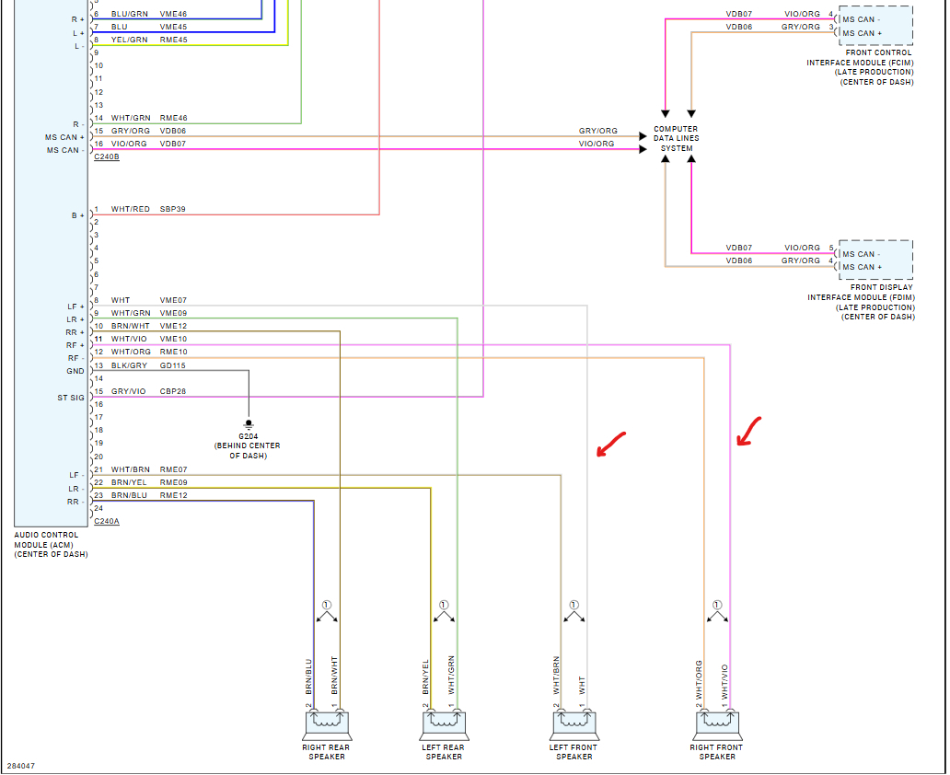Click the red arrow near the white wire
Viewport: 950px width, 775px height.
610,445
